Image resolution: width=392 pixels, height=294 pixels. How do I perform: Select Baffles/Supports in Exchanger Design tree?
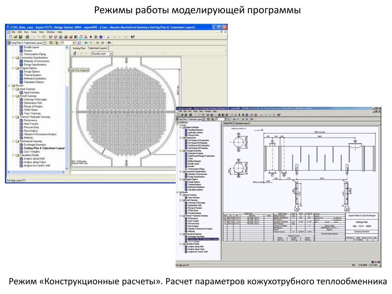click(194, 161)
